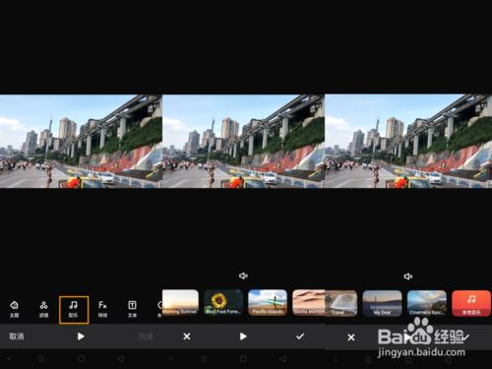492x369 pixels.
Task: Tap video preview in the 配乐 toolbar screen
Action: pyautogui.click(x=81, y=142)
